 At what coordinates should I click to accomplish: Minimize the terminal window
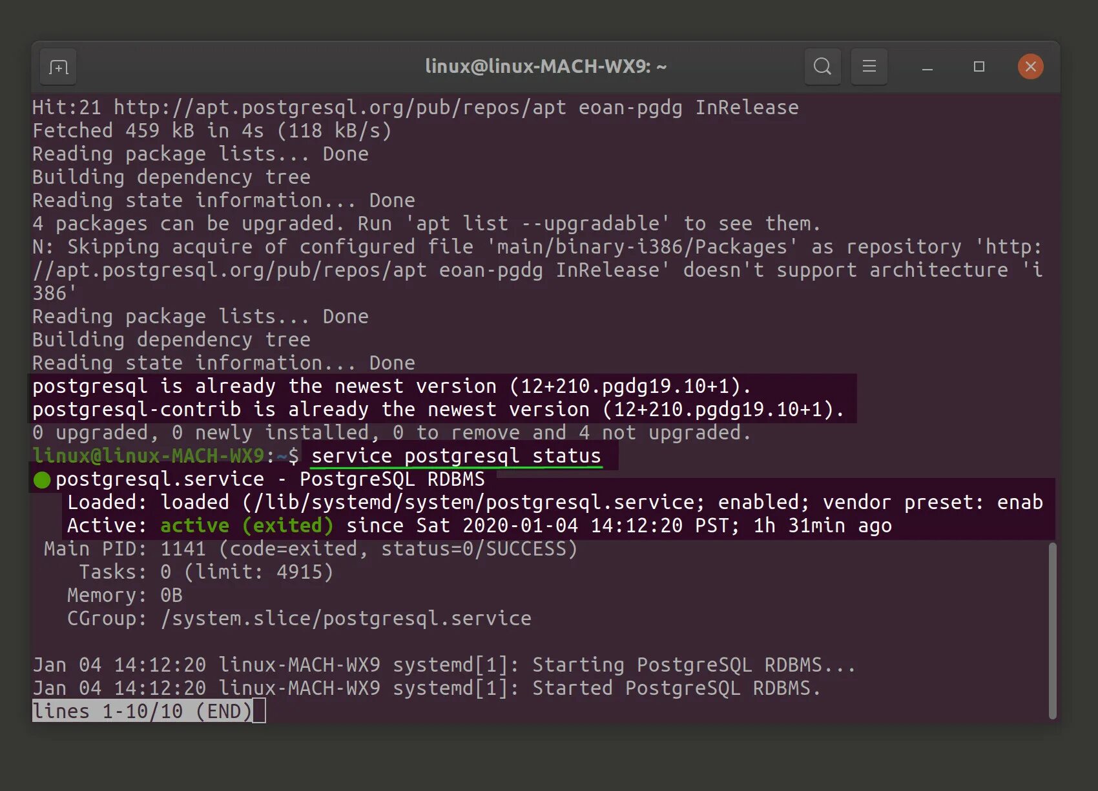(x=927, y=67)
